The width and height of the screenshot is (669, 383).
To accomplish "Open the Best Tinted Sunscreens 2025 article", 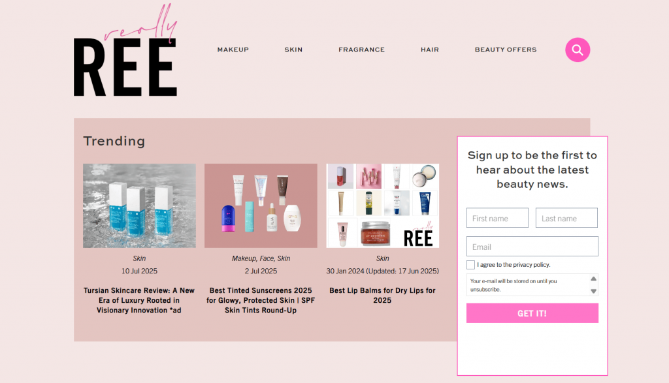I will (261, 300).
